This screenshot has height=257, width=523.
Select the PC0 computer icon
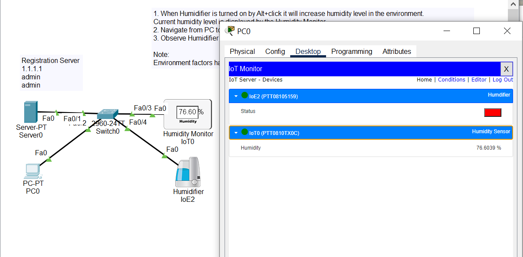(x=33, y=171)
